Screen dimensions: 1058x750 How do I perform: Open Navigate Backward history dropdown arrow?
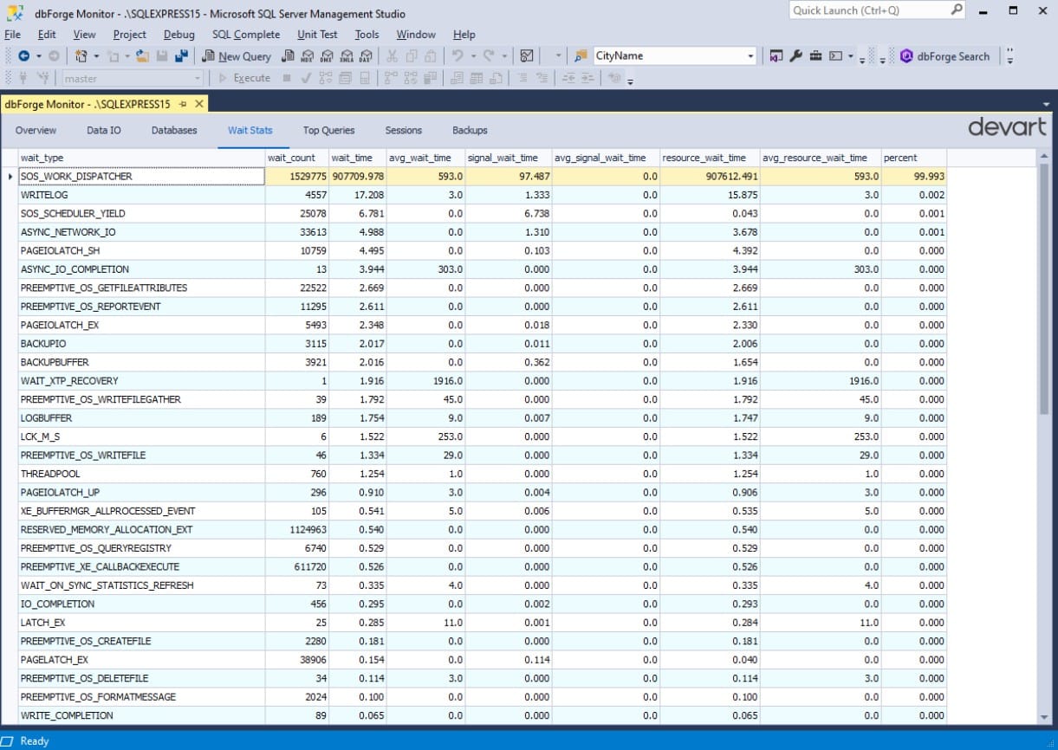[39, 56]
